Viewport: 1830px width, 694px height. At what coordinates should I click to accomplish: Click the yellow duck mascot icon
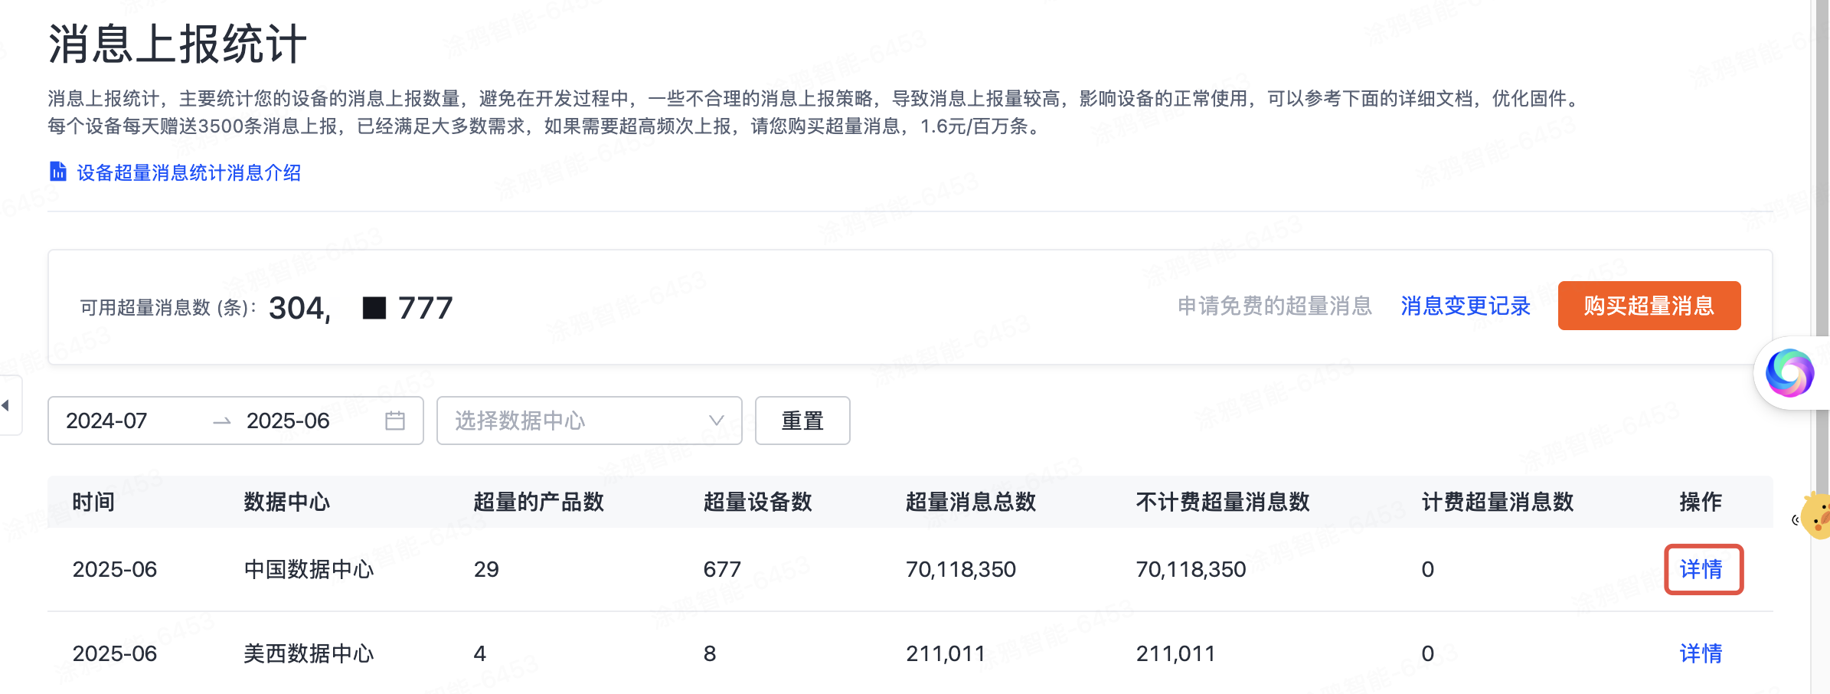coord(1816,516)
